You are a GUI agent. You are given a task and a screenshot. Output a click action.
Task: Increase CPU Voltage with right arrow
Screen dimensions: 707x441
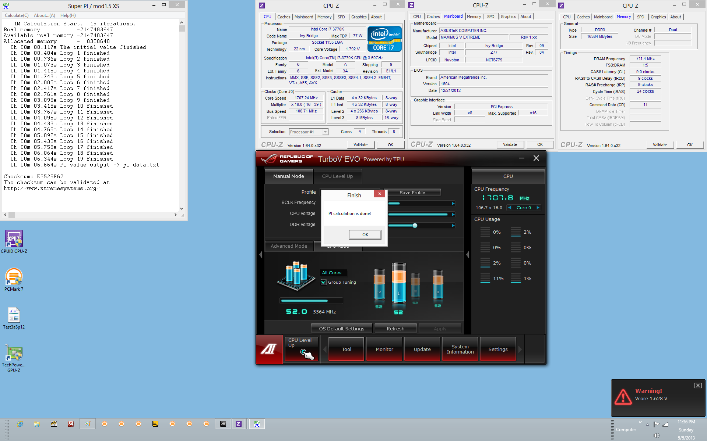453,214
